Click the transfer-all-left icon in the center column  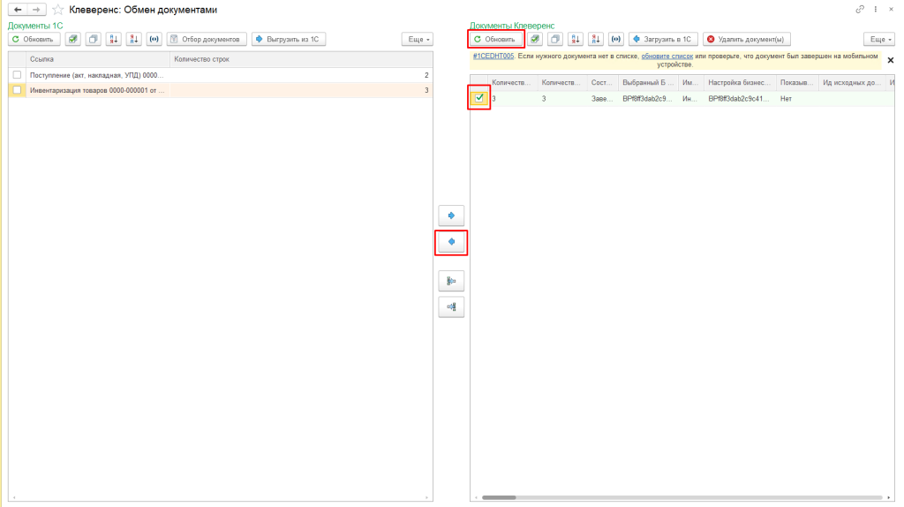(x=451, y=306)
